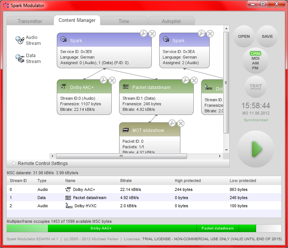Screen dimensions: 288x248
Task: Select the Packet datastream table row name
Action: pyautogui.click(x=90, y=198)
